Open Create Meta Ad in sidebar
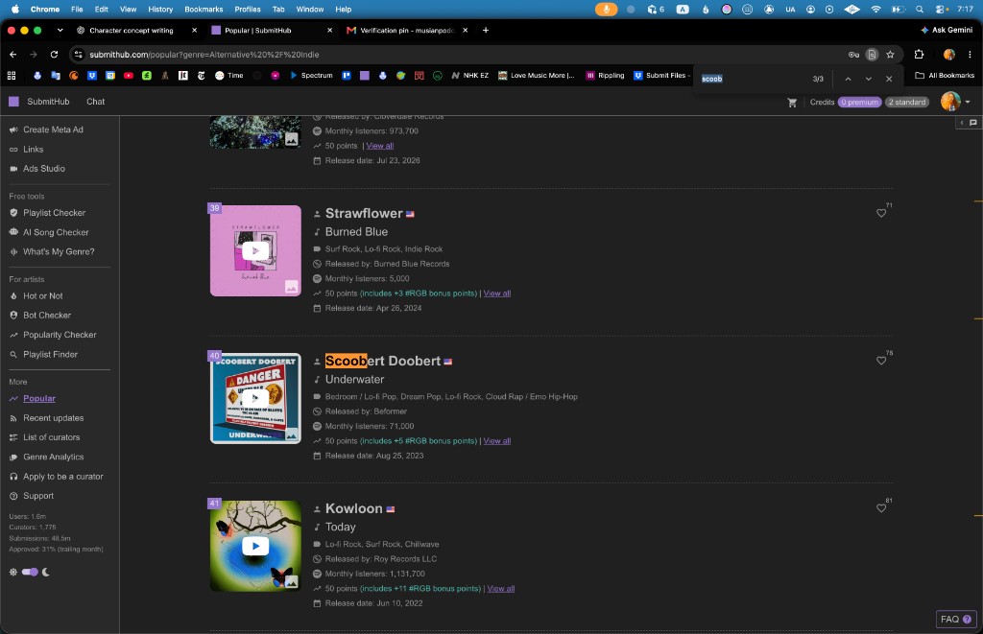The height and width of the screenshot is (634, 983). [54, 129]
